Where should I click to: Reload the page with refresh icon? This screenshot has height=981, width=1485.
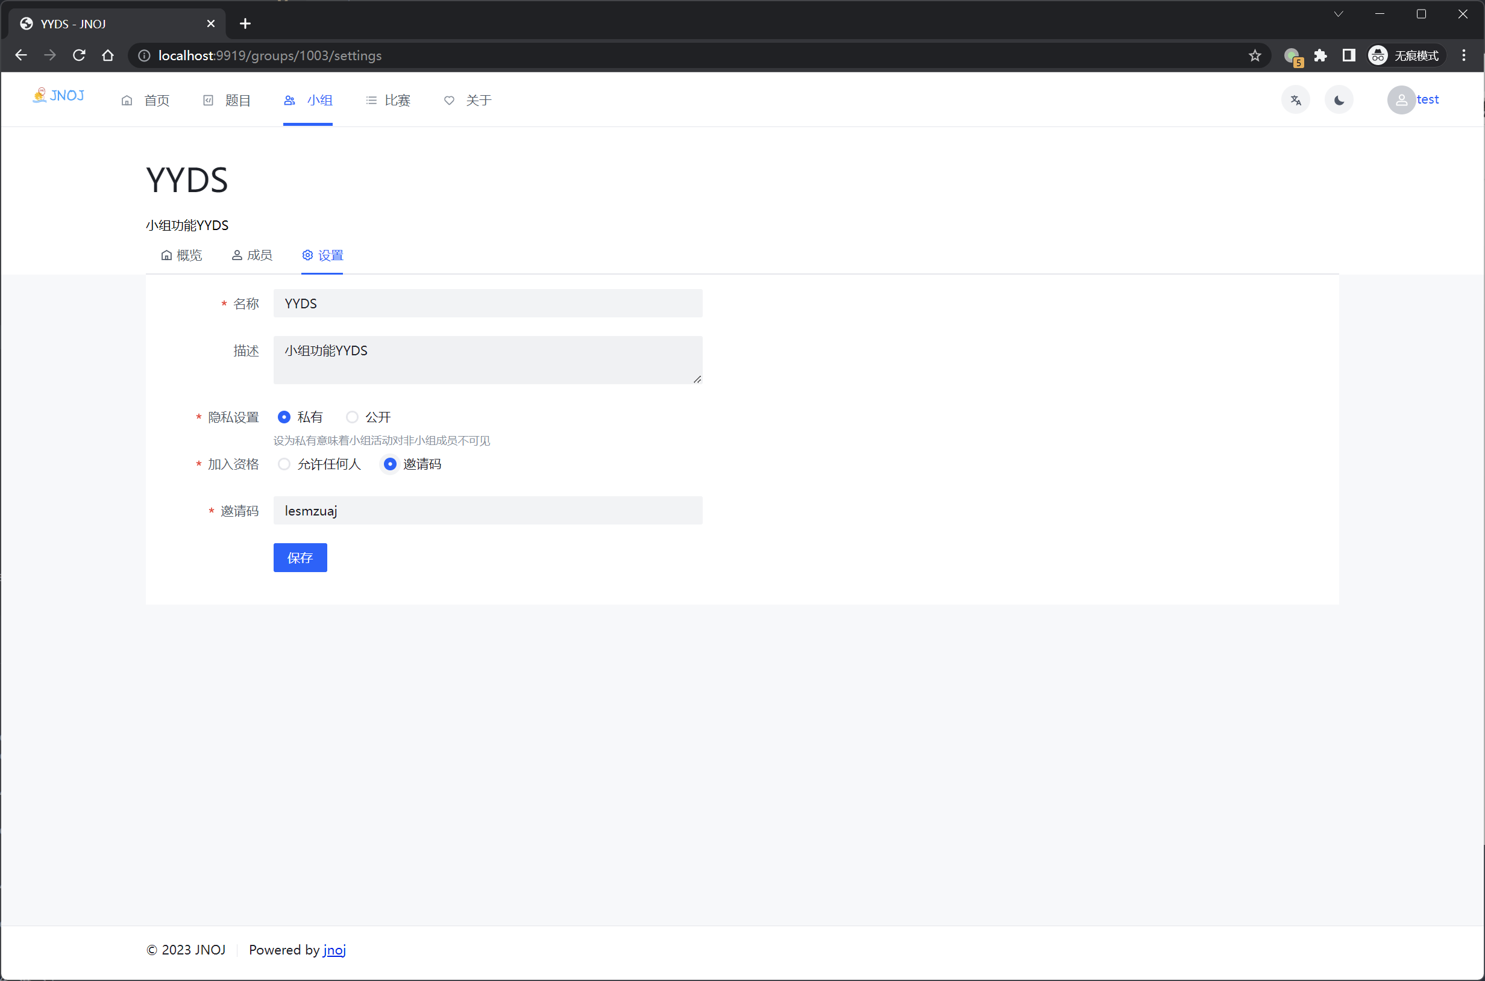79,55
